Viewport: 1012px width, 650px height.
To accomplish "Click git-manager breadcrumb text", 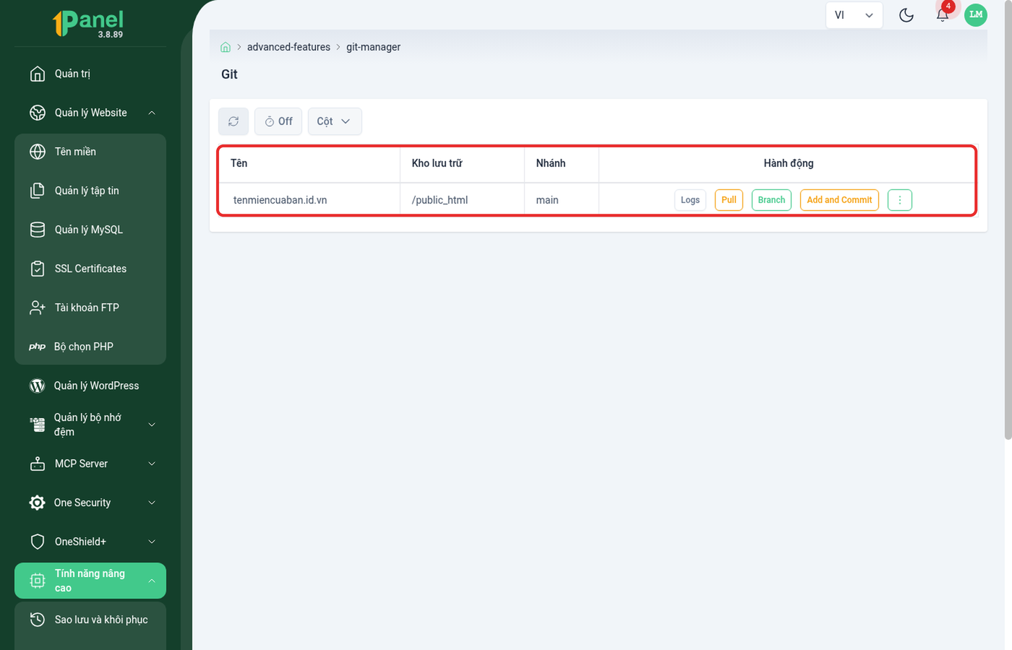I will pyautogui.click(x=373, y=47).
